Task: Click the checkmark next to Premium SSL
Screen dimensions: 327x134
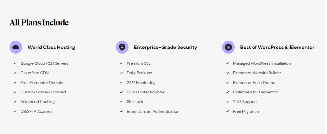Action: tap(121, 63)
